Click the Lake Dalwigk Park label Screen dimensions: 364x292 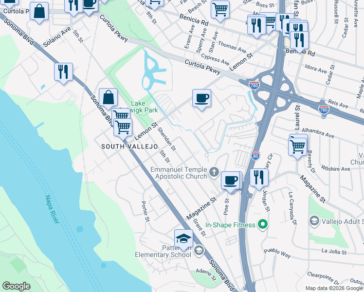139,107
